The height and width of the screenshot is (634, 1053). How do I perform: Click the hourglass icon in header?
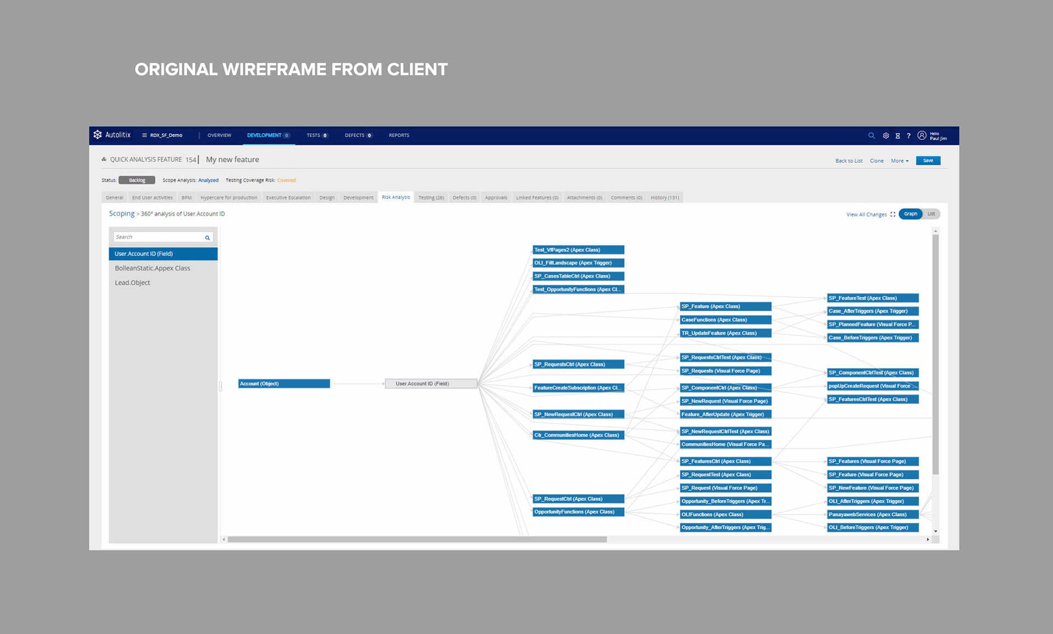pos(898,135)
